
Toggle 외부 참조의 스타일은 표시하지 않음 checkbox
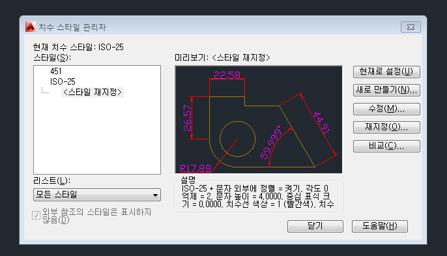coord(36,215)
